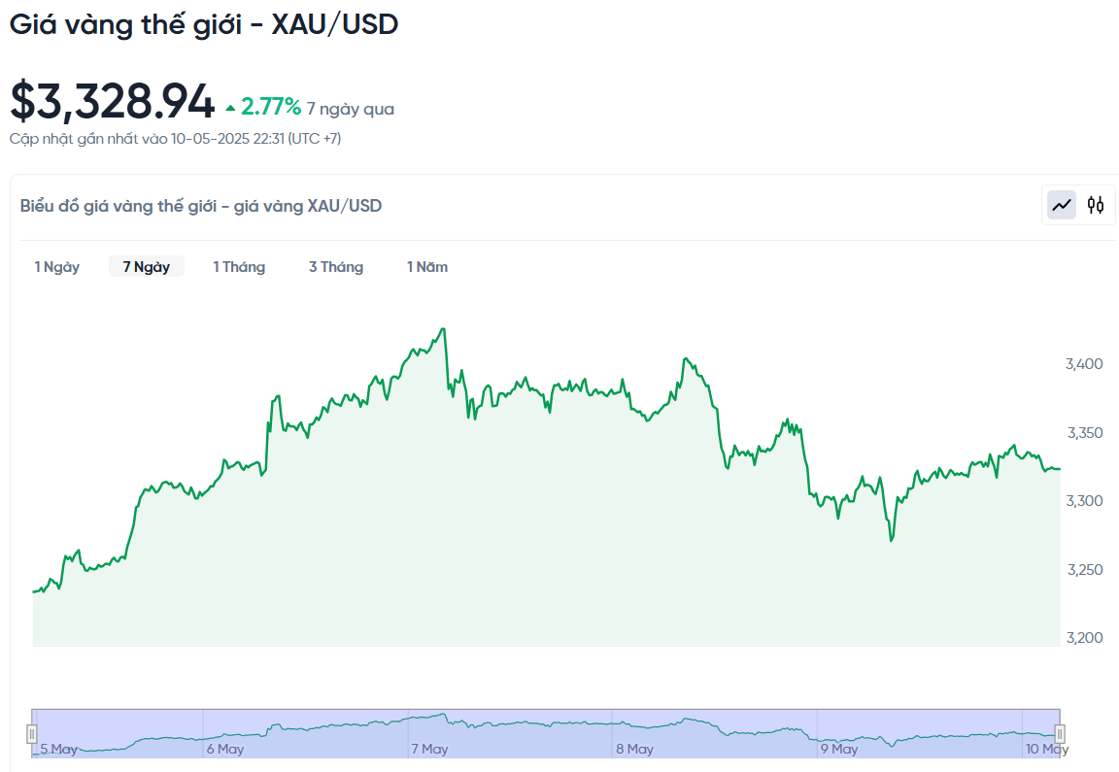Click the last-updated timestamp text
1119x772 pixels.
pyautogui.click(x=175, y=139)
